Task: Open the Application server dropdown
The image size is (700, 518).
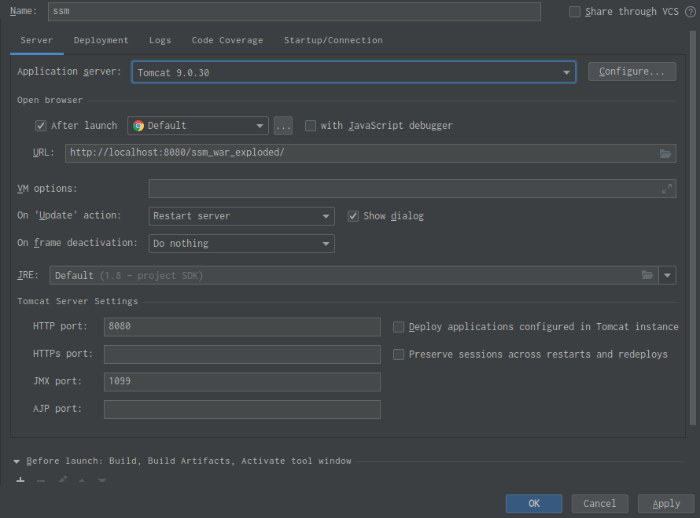Action: click(353, 72)
